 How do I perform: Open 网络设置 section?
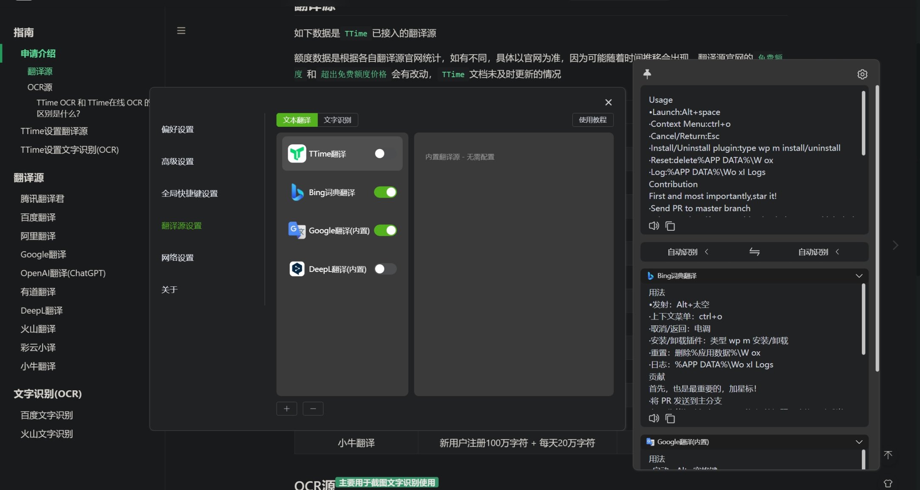coord(178,258)
